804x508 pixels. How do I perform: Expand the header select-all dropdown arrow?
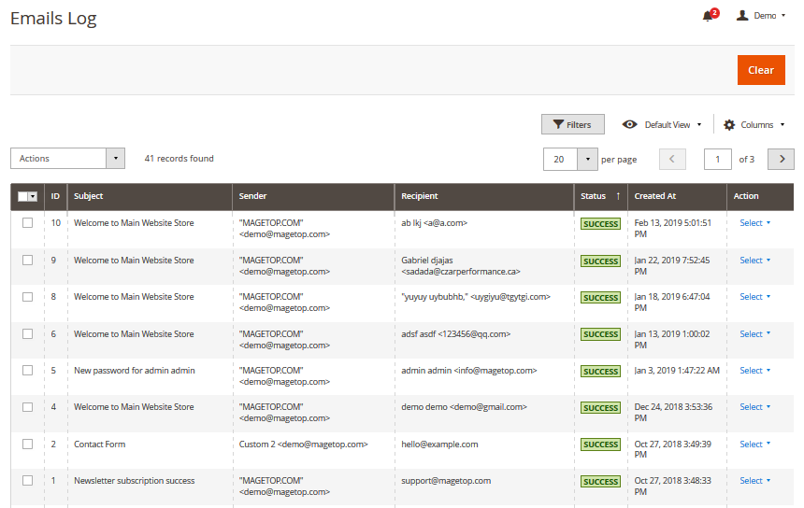(34, 197)
